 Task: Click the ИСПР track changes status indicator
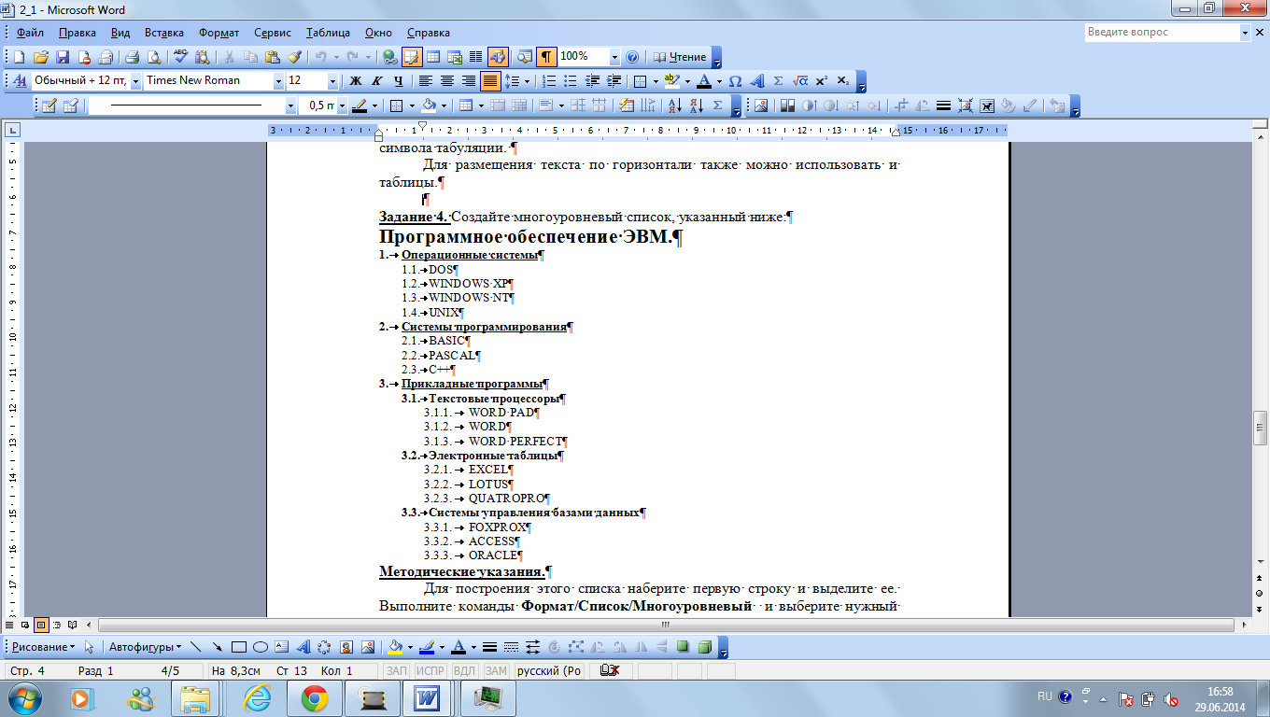[x=430, y=670]
